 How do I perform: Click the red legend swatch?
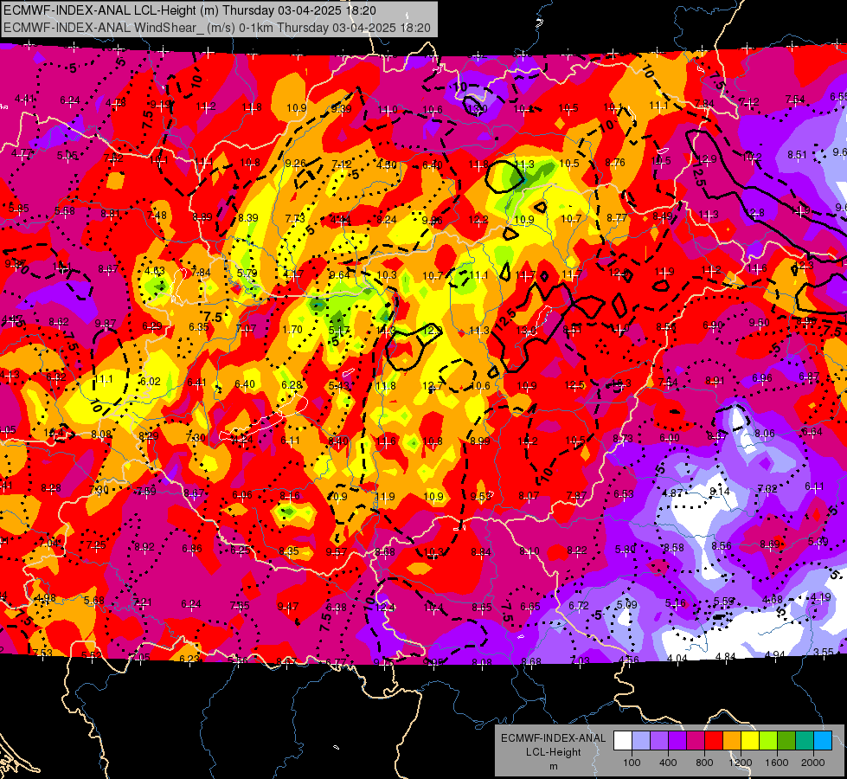click(714, 740)
